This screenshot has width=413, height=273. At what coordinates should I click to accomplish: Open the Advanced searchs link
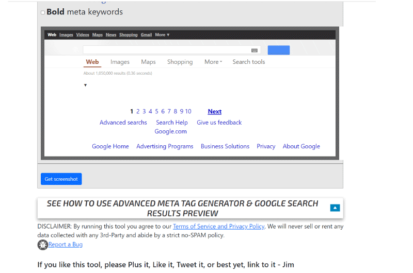tap(123, 123)
